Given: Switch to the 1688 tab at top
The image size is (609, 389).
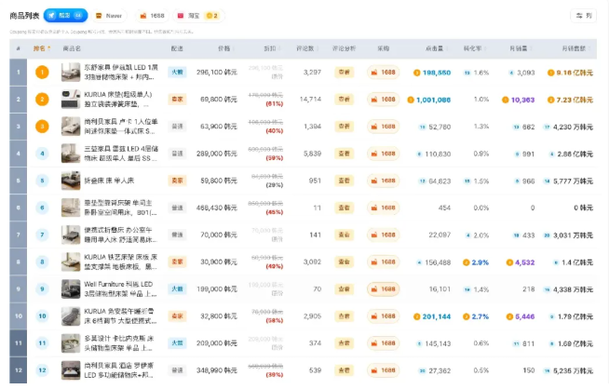Looking at the screenshot, I should tap(153, 16).
